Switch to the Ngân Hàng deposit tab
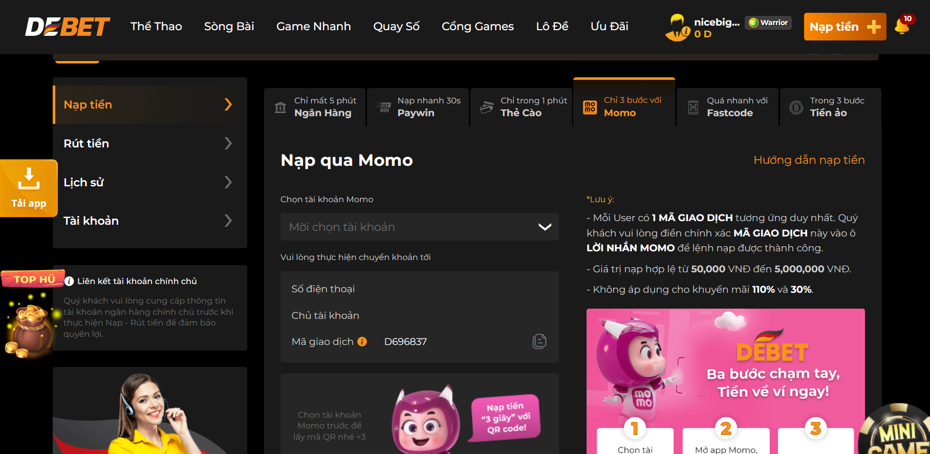Viewport: 930px width, 454px height. 315,107
